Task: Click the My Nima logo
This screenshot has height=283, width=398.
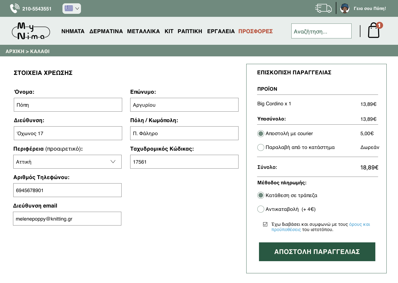Action: (x=31, y=31)
